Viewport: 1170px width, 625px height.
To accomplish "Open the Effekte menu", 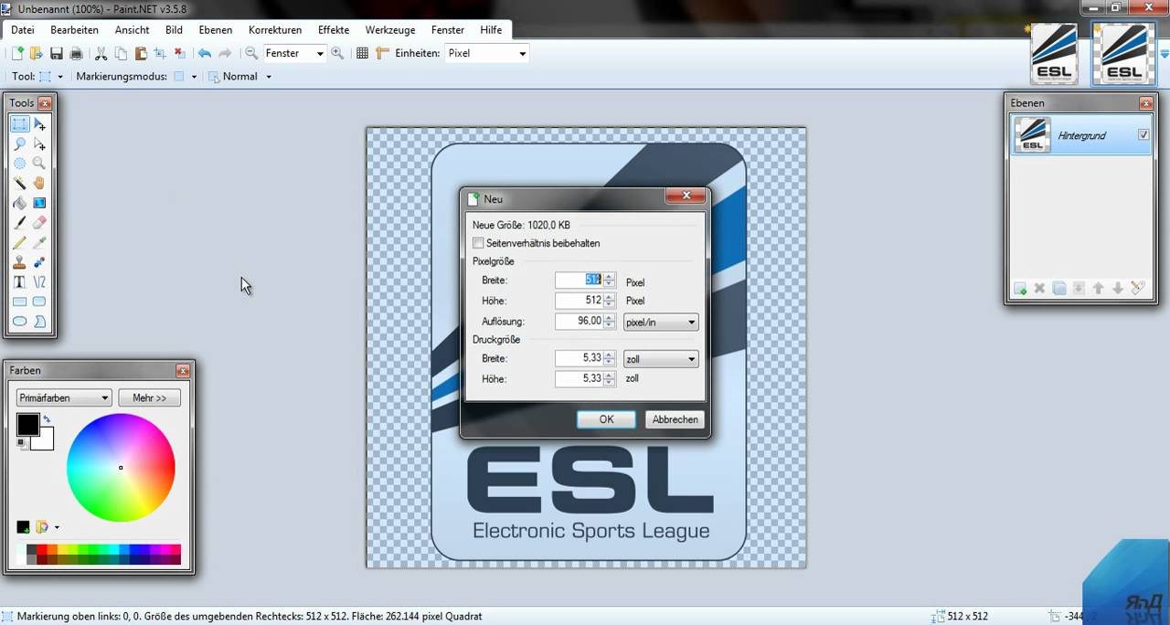I will click(334, 30).
